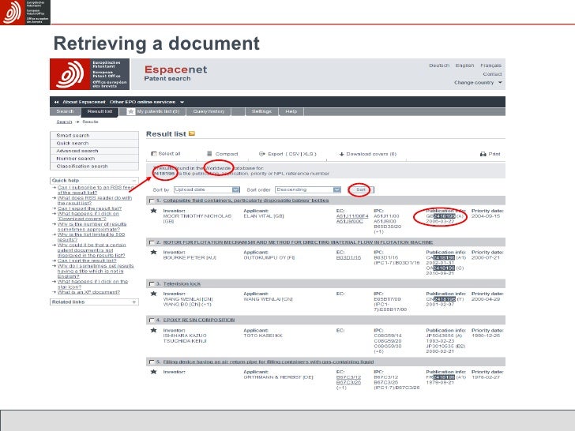Click the Compact view icon
Viewport: 575px width, 431px height.
[x=209, y=154]
